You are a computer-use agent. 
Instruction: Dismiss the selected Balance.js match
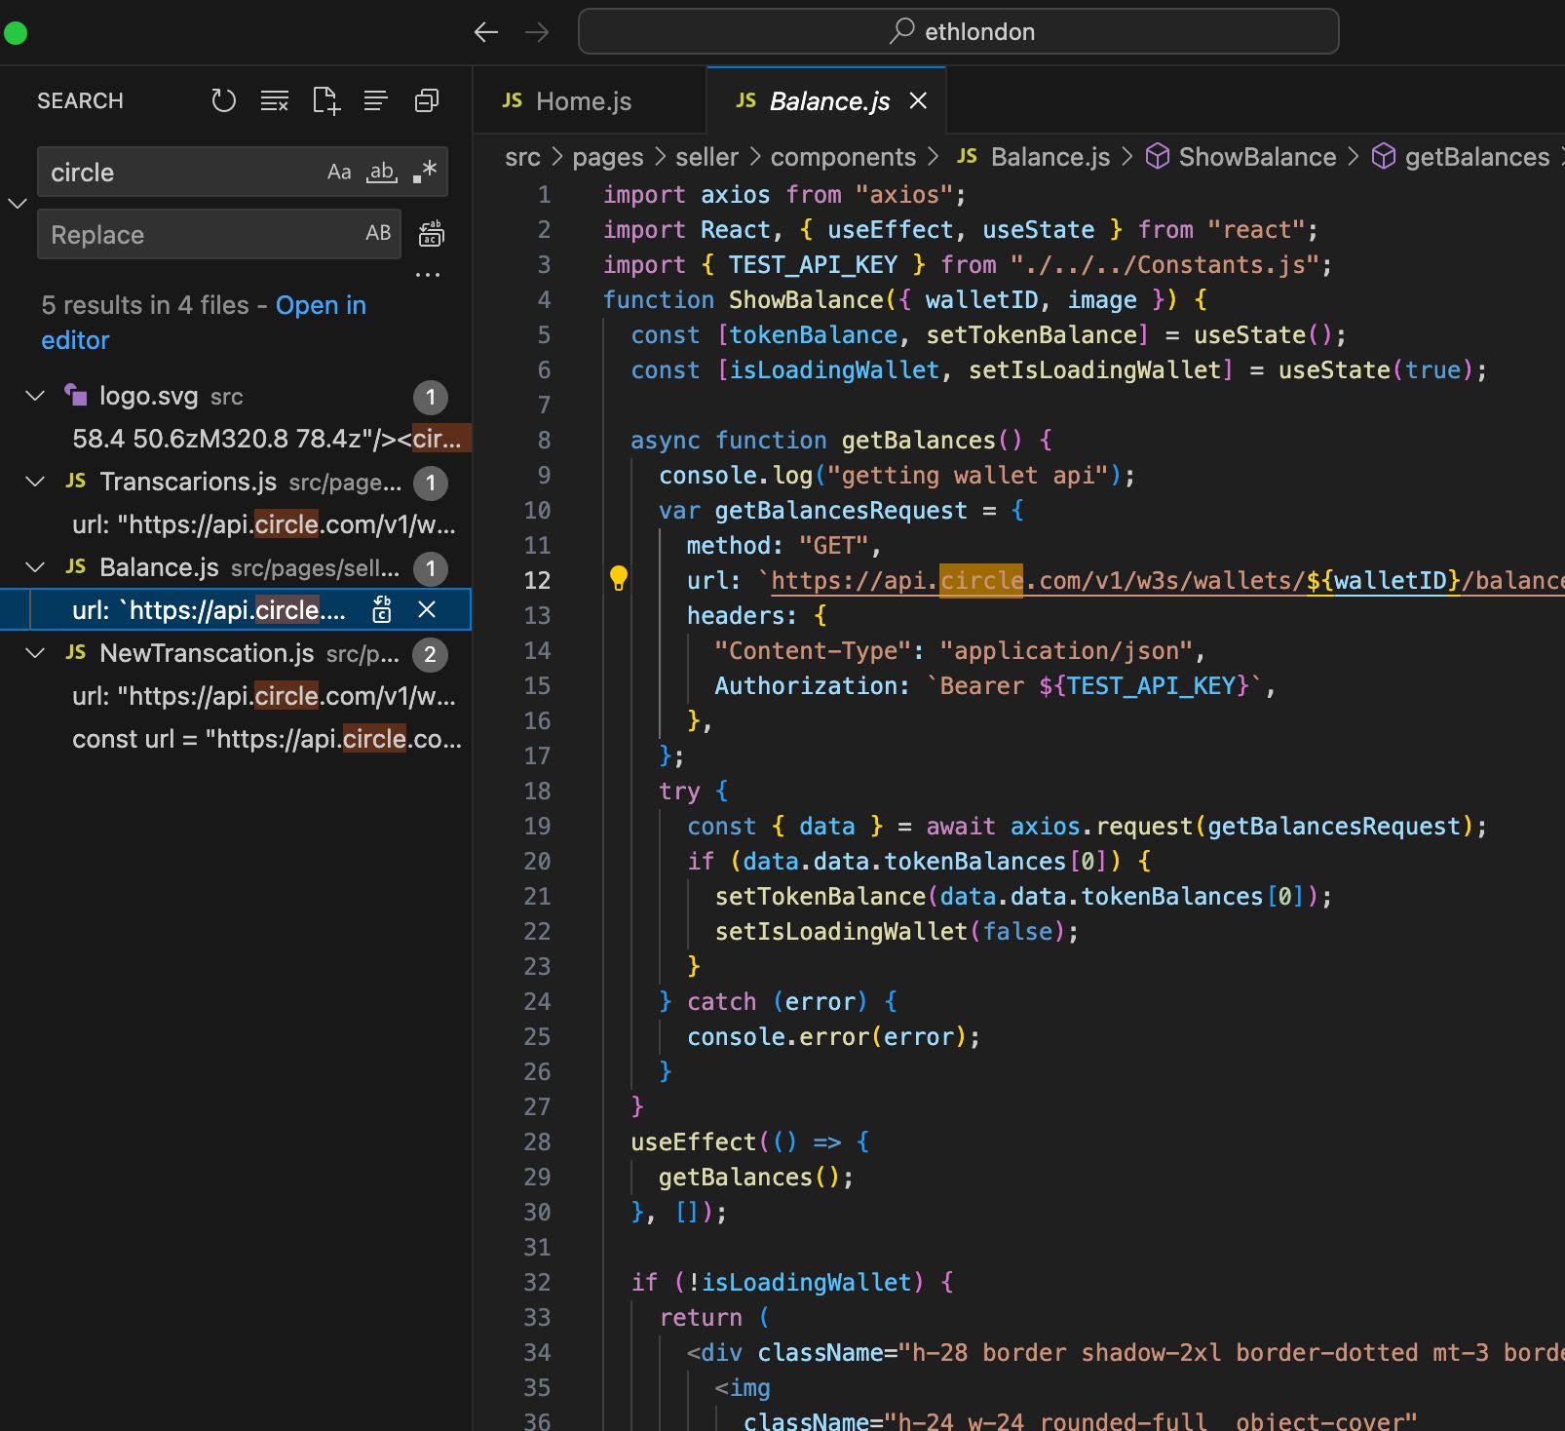[x=427, y=610]
